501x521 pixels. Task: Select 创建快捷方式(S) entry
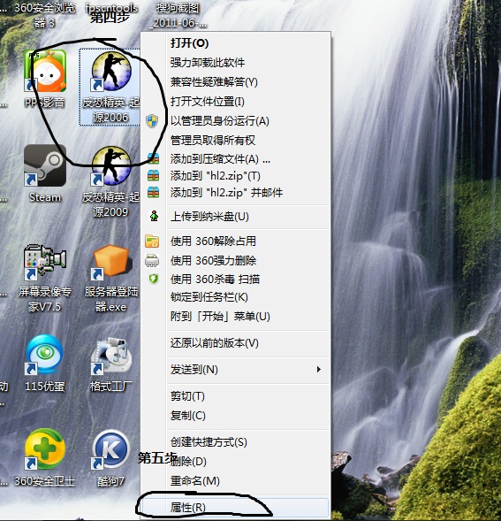(x=209, y=442)
